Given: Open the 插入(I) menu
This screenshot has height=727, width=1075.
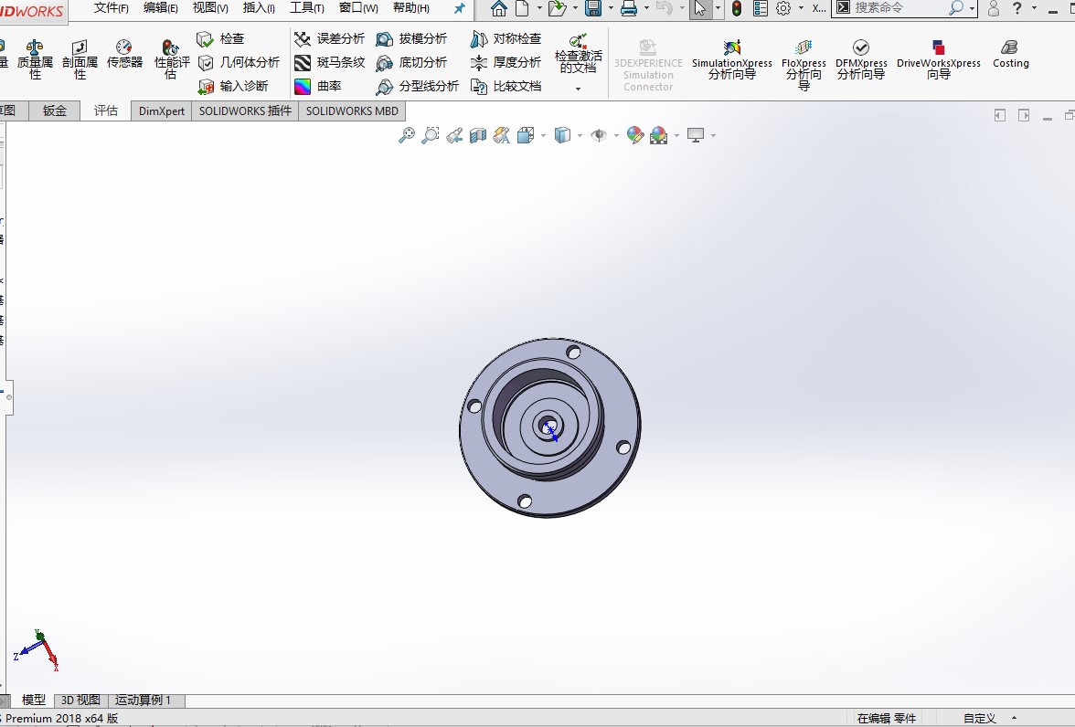Looking at the screenshot, I should 259,8.
